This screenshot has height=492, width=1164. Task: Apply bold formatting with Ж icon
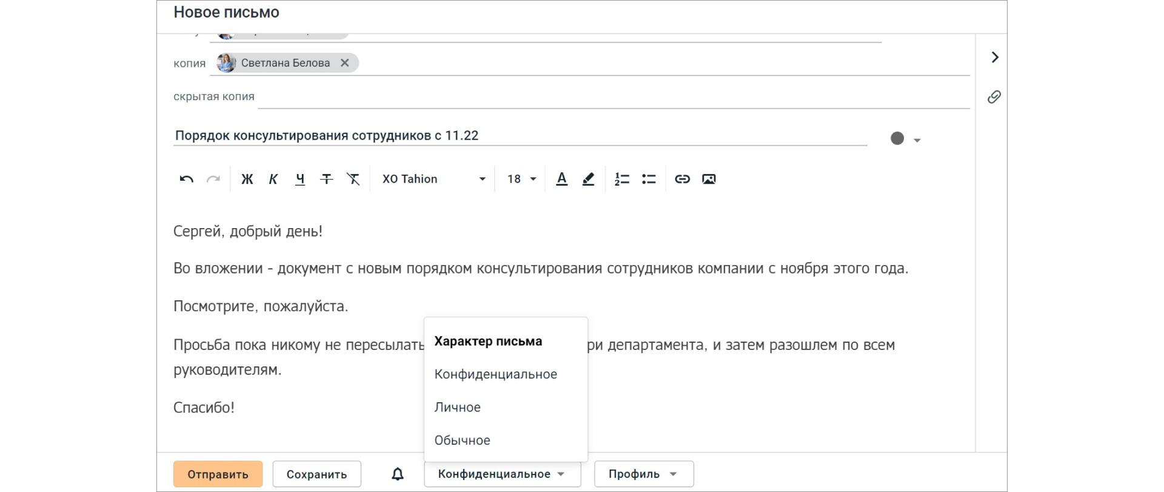point(247,179)
